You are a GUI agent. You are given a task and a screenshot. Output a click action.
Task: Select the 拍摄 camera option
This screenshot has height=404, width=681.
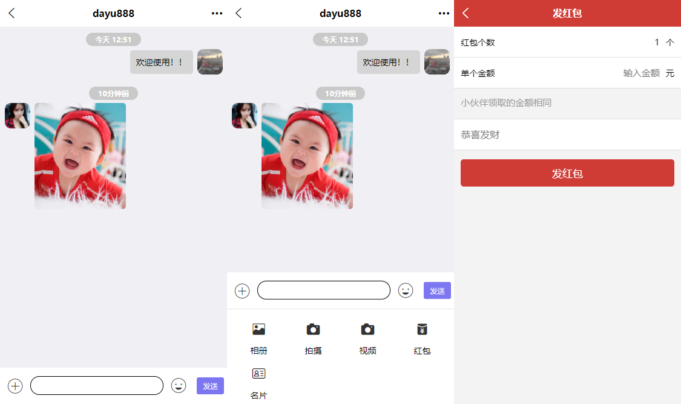(x=313, y=337)
